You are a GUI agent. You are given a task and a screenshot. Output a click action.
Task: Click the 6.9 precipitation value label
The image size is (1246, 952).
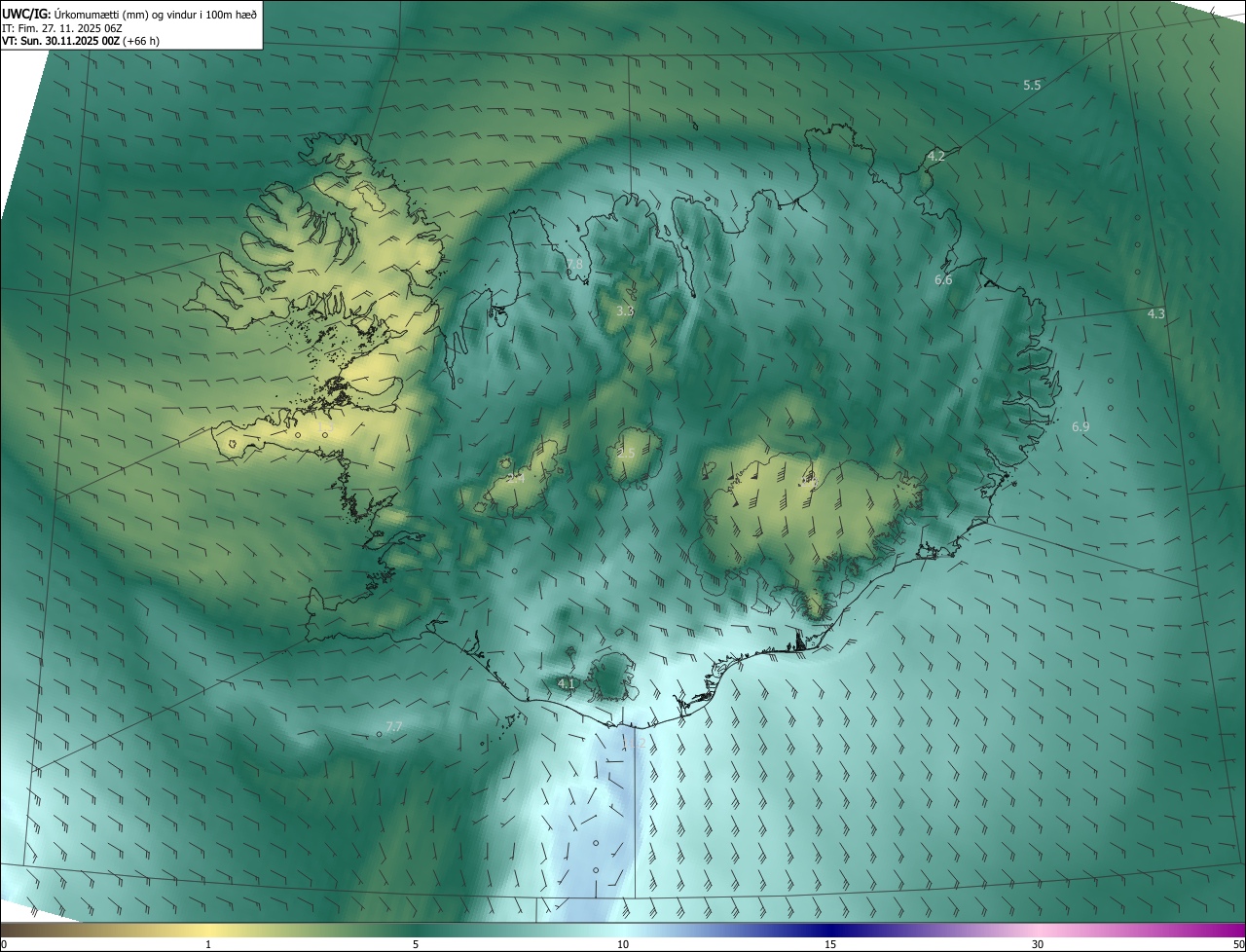1081,427
